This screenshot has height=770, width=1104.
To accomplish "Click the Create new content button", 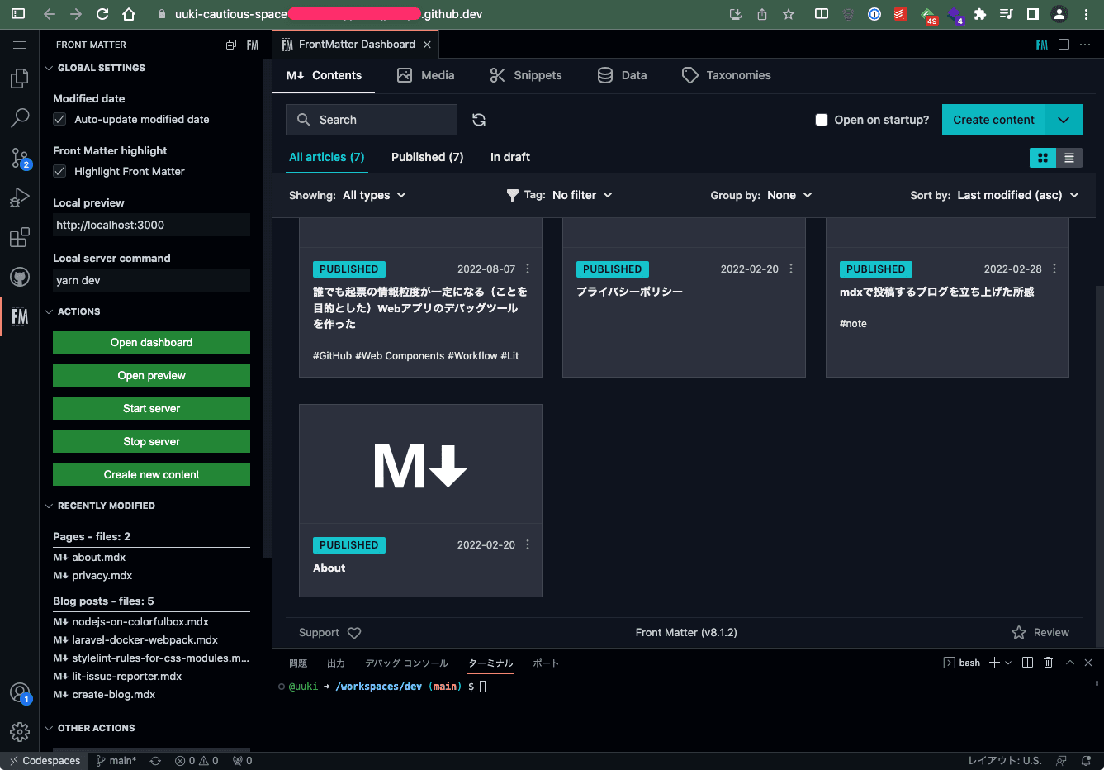I will pos(151,474).
